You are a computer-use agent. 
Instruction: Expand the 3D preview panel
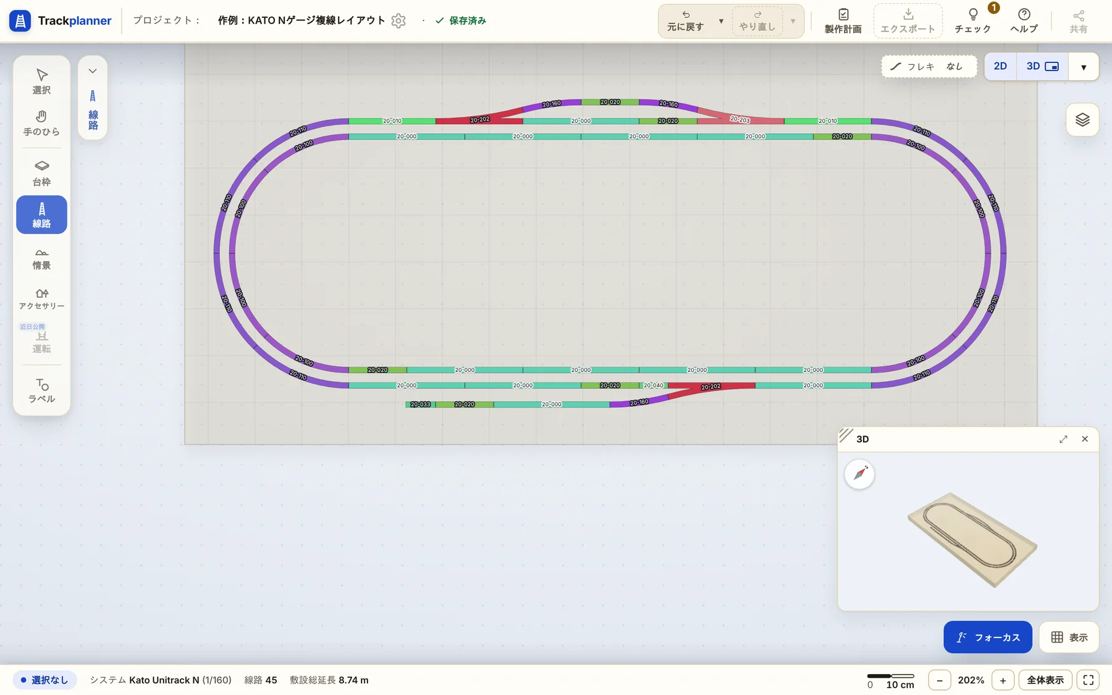[1063, 439]
